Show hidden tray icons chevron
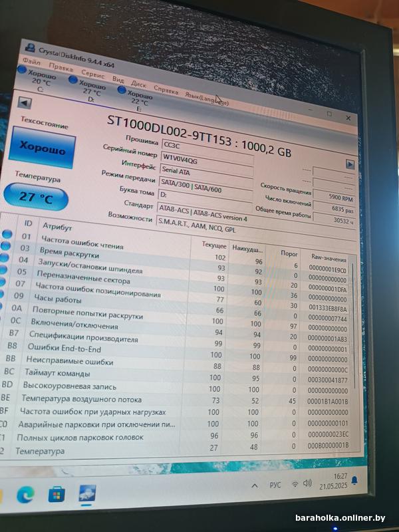Image resolution: width=399 pixels, height=532 pixels. point(255,486)
